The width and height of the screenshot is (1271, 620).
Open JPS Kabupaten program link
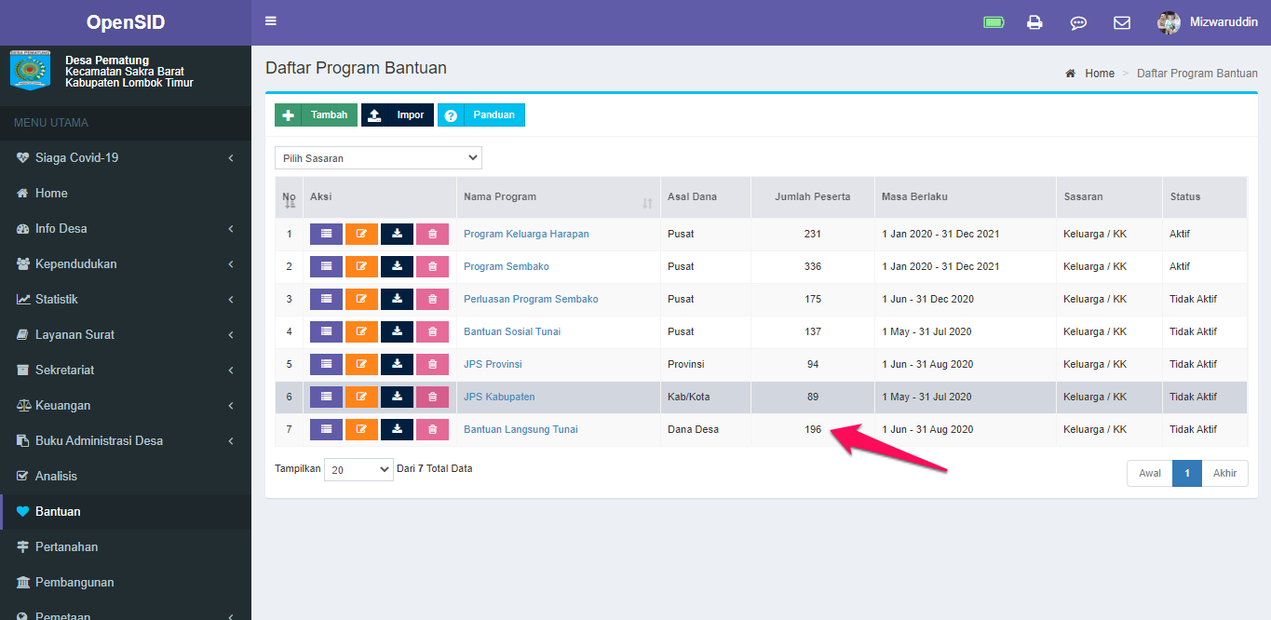(x=499, y=398)
